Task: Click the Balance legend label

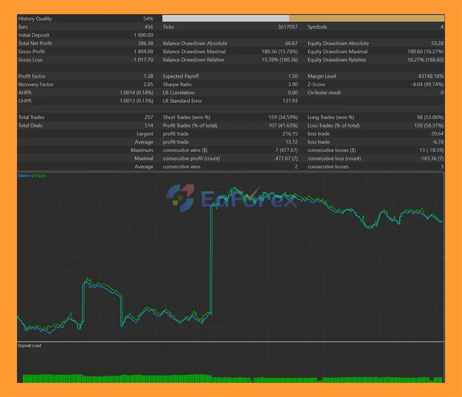Action: click(x=24, y=176)
